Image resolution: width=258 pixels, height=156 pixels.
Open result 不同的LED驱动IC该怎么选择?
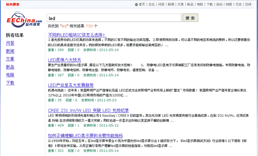coord(77,35)
